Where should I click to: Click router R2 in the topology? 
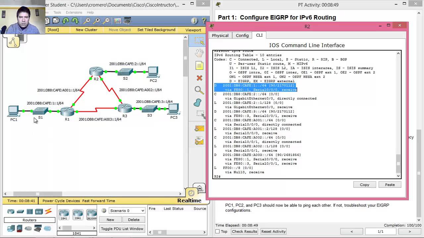pos(96,72)
